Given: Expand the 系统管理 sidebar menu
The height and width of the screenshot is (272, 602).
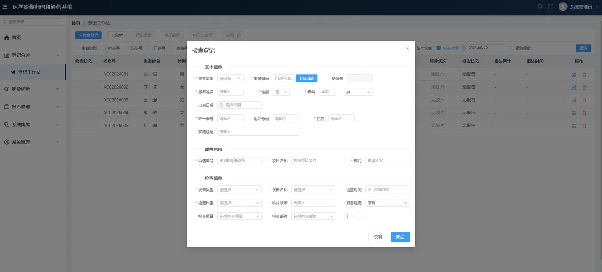Looking at the screenshot, I should 58,142.
